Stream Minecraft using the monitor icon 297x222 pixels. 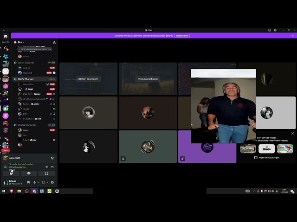(52, 158)
